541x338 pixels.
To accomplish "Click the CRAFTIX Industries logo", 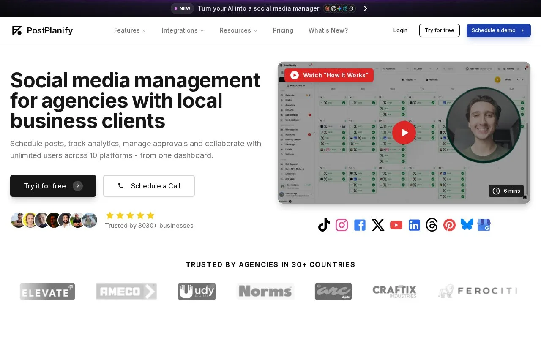I will pos(394,292).
